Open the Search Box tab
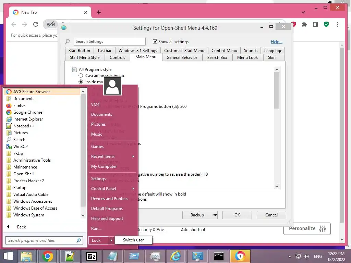Viewport: 351px width, 263px height. [x=217, y=58]
